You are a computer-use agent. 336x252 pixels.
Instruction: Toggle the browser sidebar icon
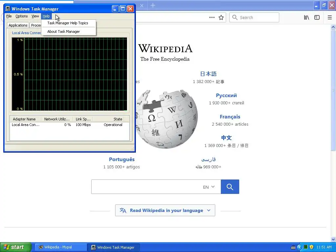coord(317,17)
